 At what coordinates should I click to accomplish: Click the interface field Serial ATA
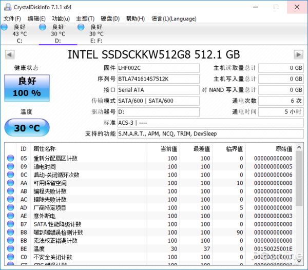(158, 90)
